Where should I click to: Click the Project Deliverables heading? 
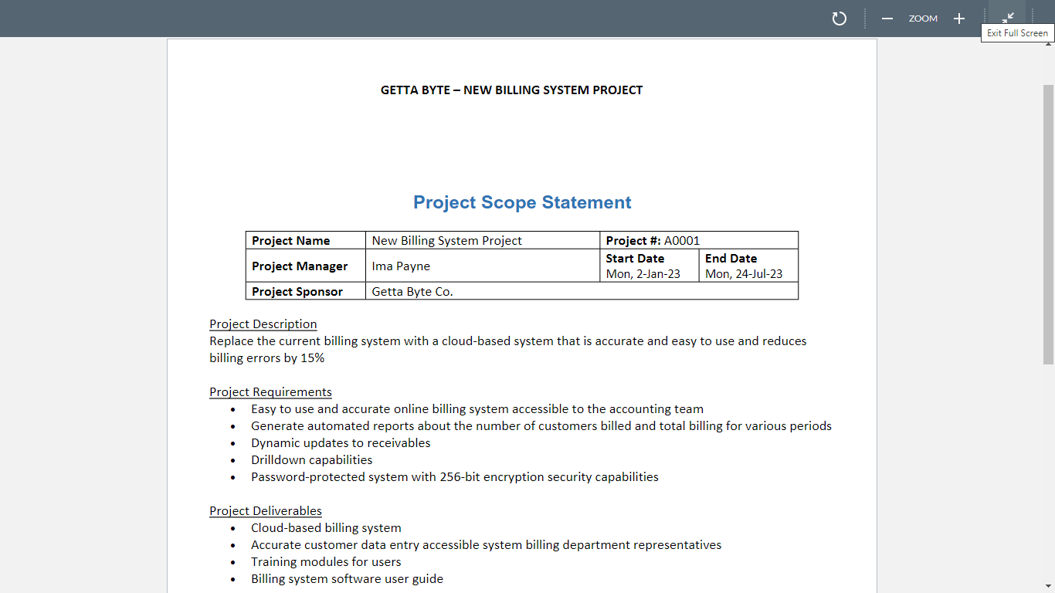point(266,510)
